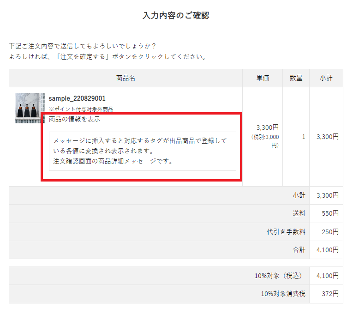Viewport: 353px width, 309px height.
Task: Click the quantity value 1
Action: click(x=304, y=137)
